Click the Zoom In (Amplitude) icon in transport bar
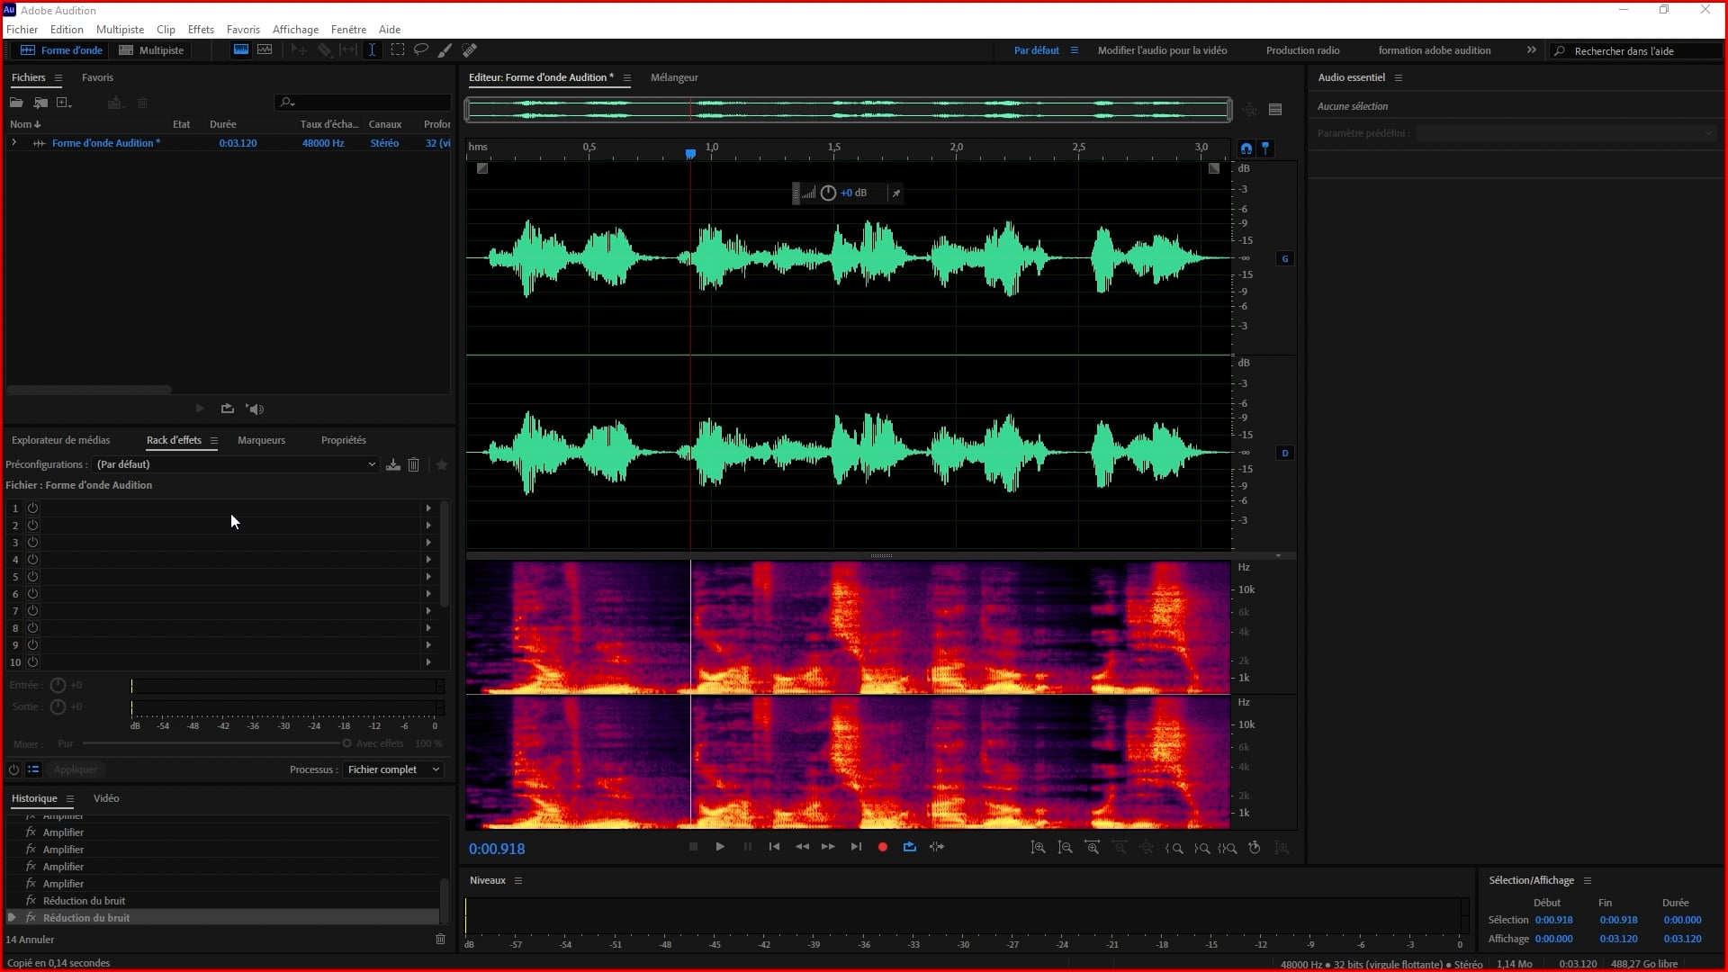This screenshot has height=972, width=1728. (1038, 847)
